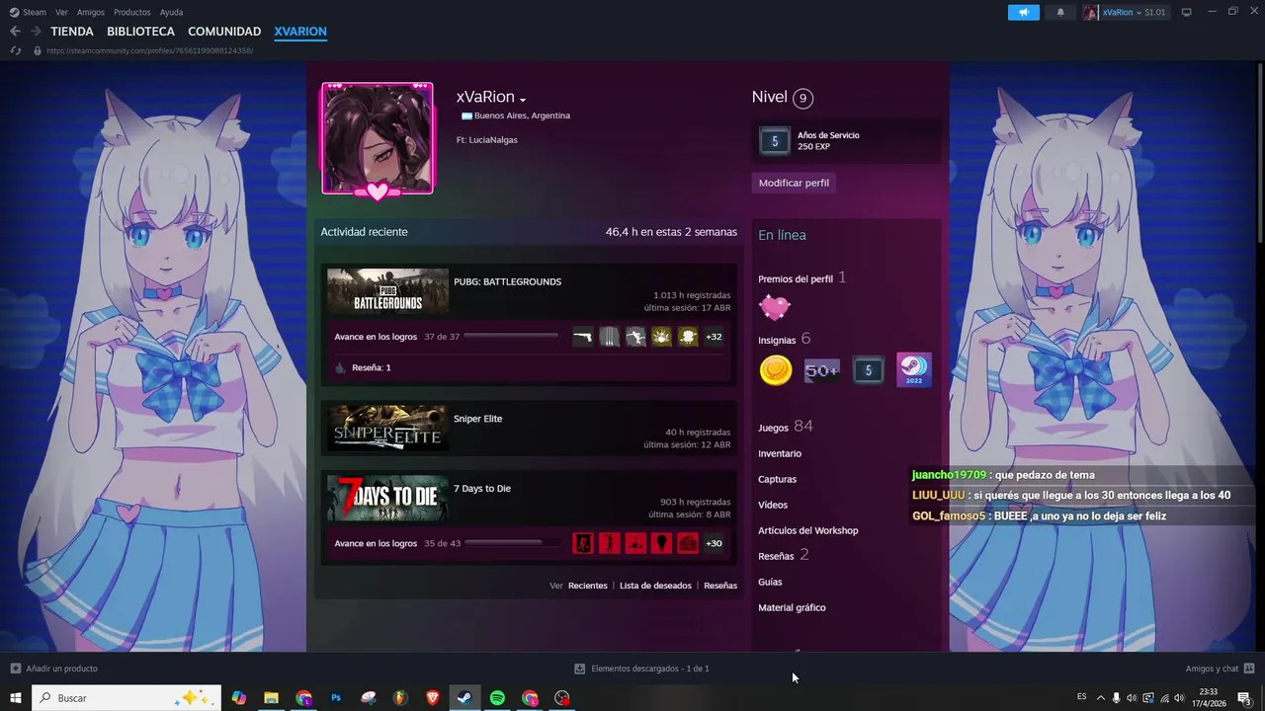Open the Ayuda menu

point(171,12)
